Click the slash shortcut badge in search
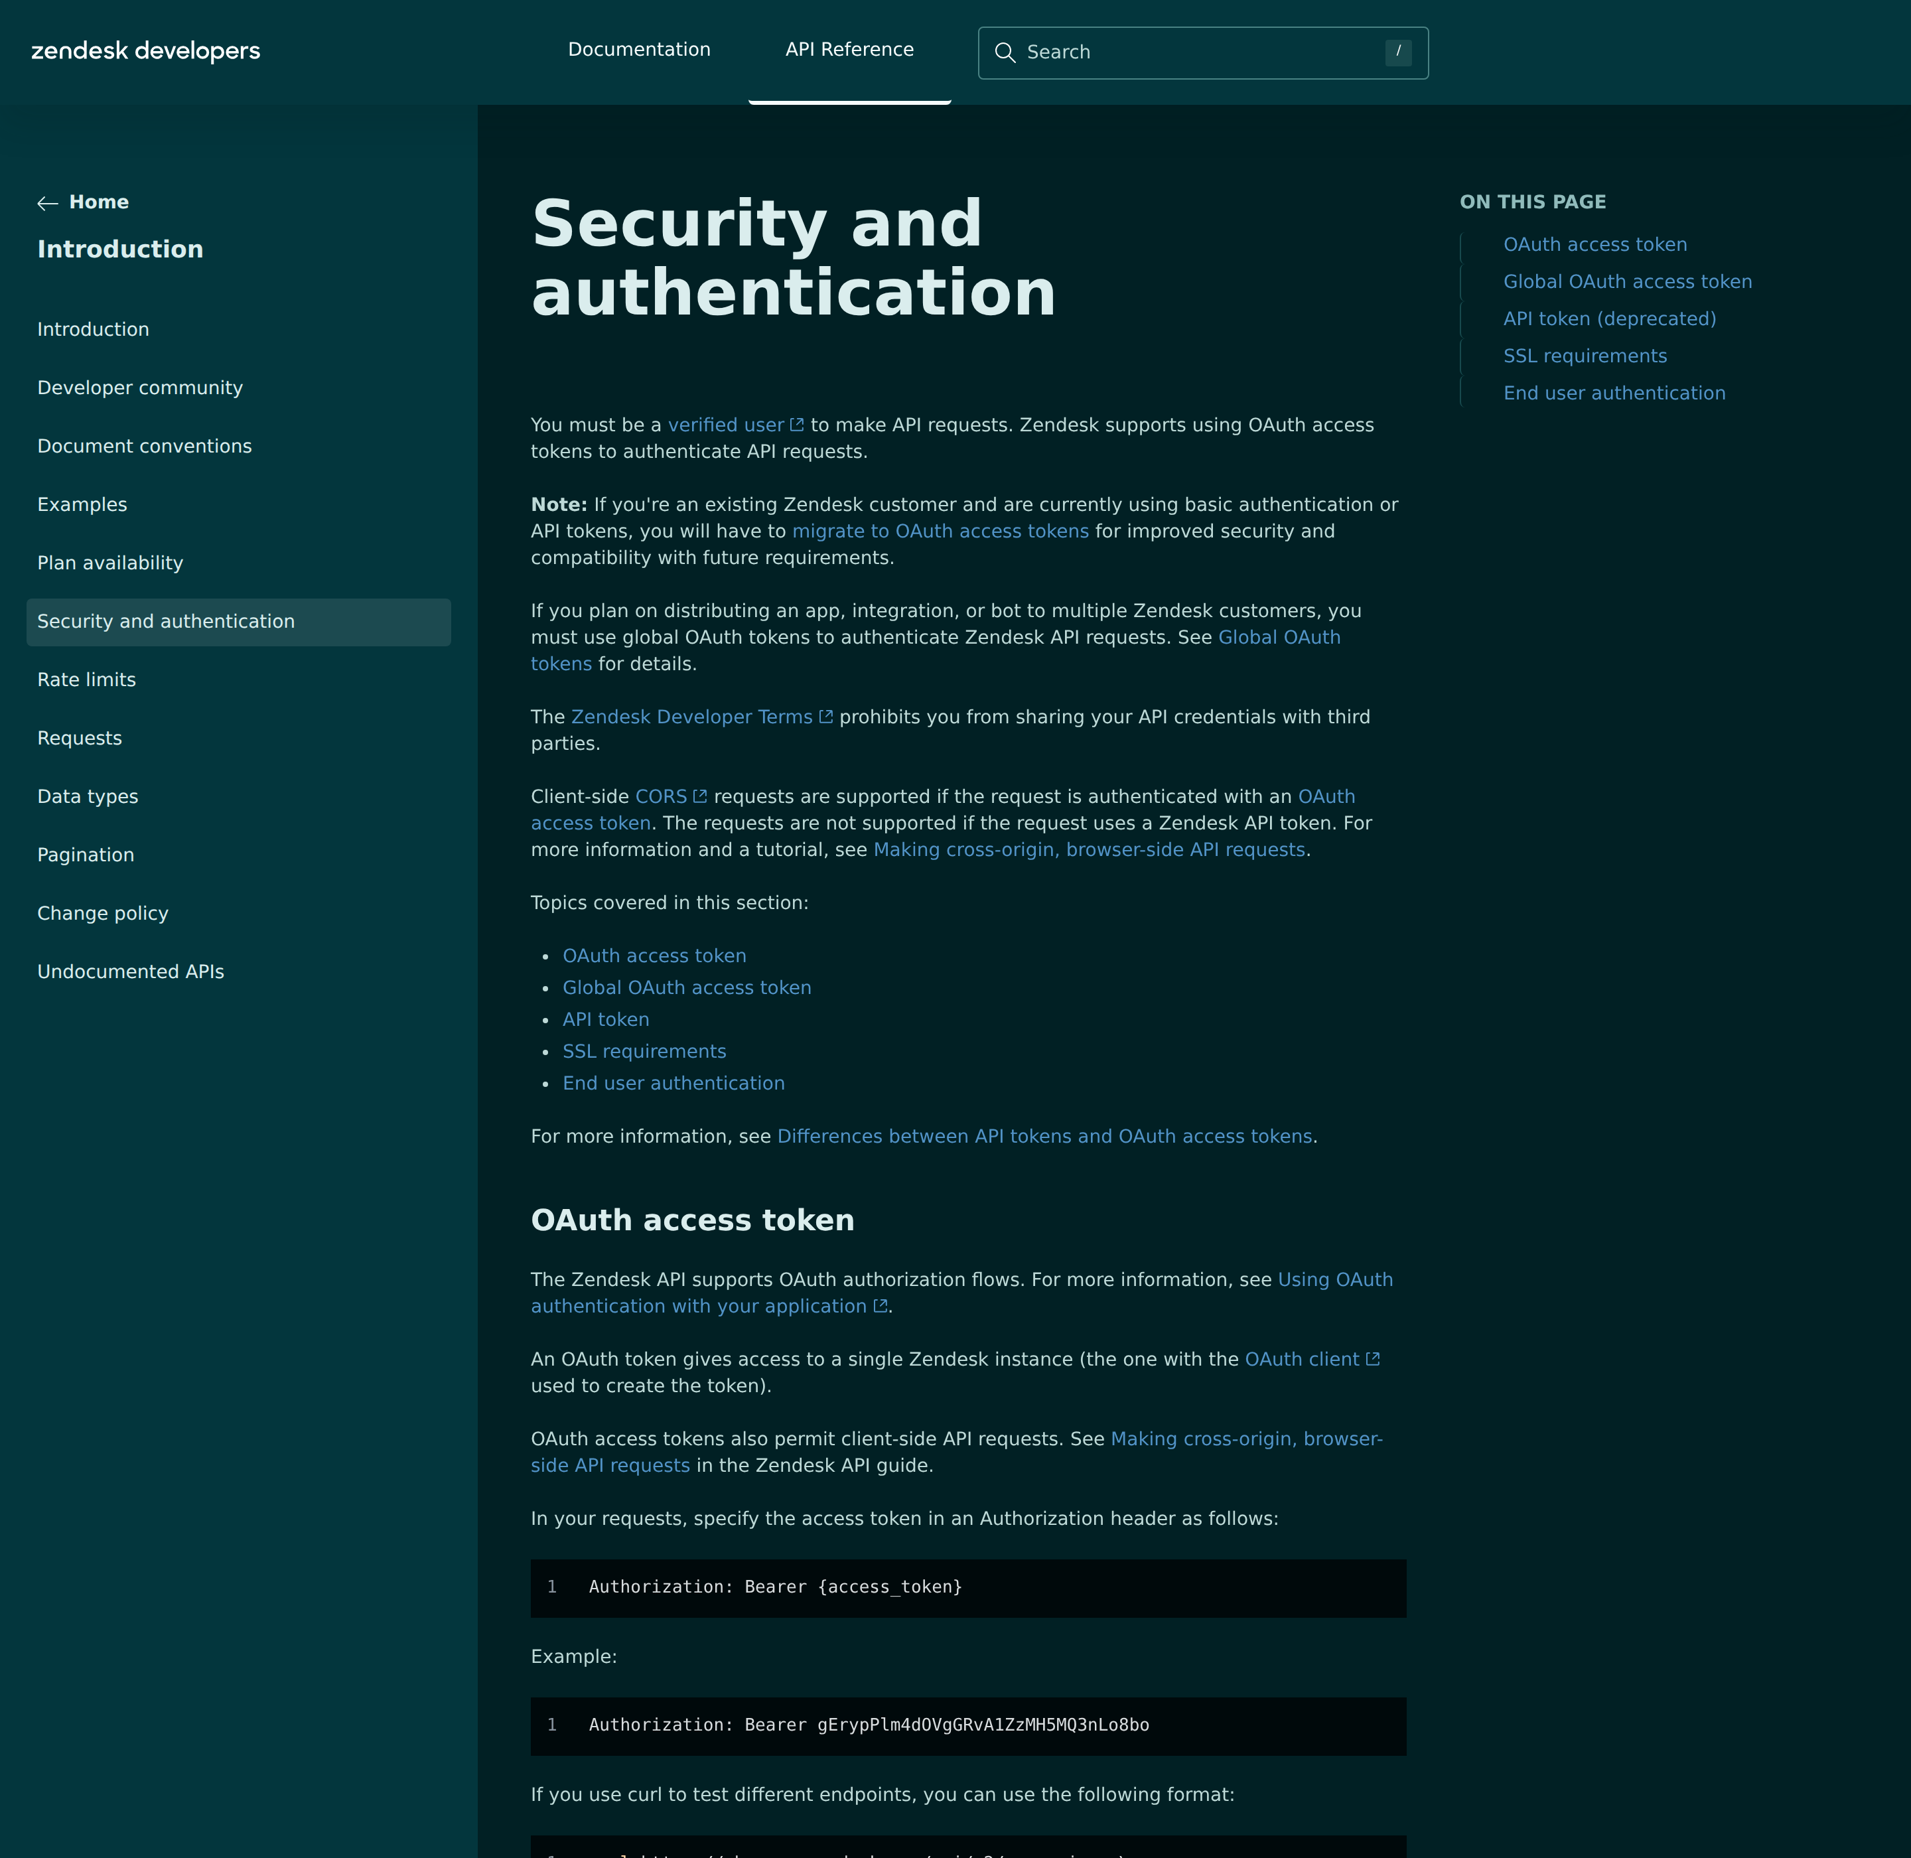Screen dimensions: 1911x1858 pos(1397,52)
